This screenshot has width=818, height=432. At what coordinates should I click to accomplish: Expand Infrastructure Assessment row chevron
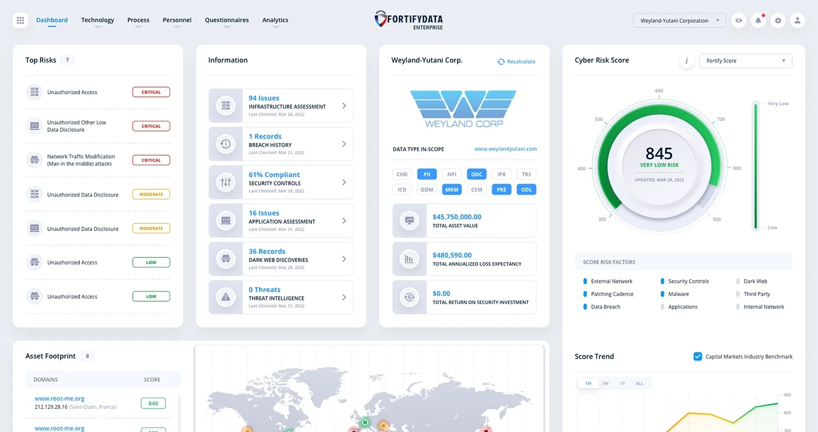pos(344,106)
